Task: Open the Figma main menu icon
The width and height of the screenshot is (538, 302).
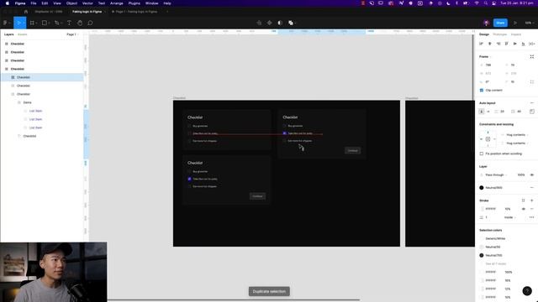Action: click(x=6, y=23)
